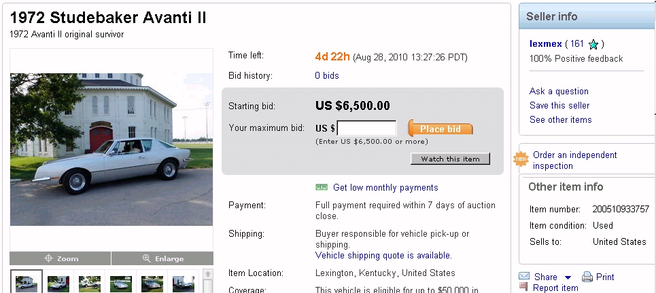Click the Share envelope icon
Screen dimensions: 656x293
click(524, 277)
